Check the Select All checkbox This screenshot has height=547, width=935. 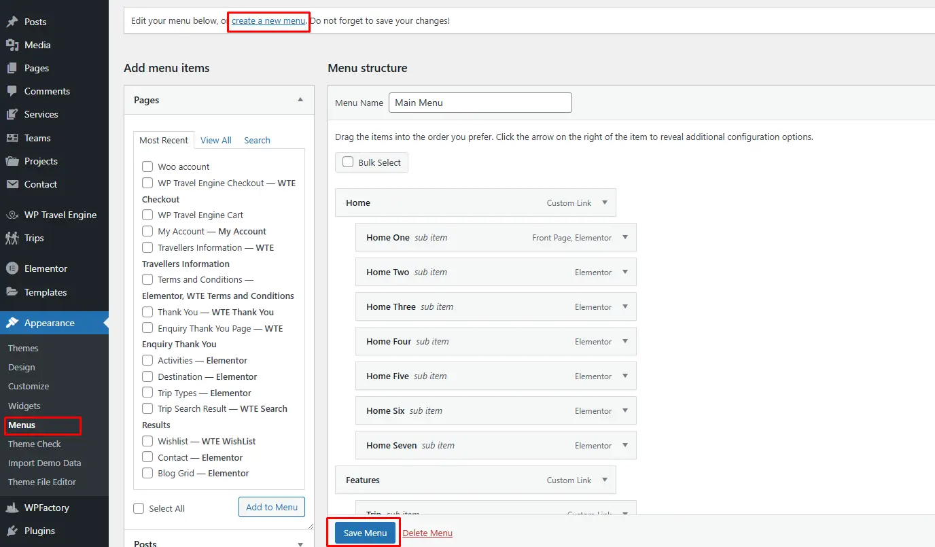[x=139, y=508]
